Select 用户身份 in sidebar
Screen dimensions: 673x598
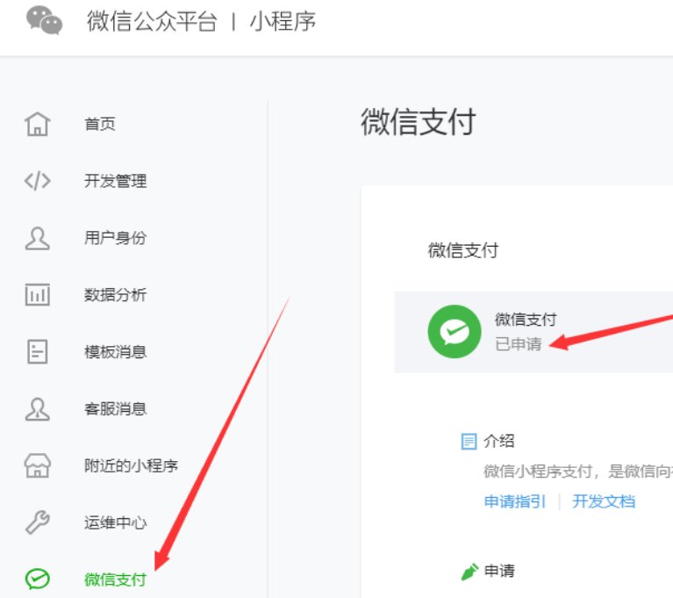pos(116,238)
